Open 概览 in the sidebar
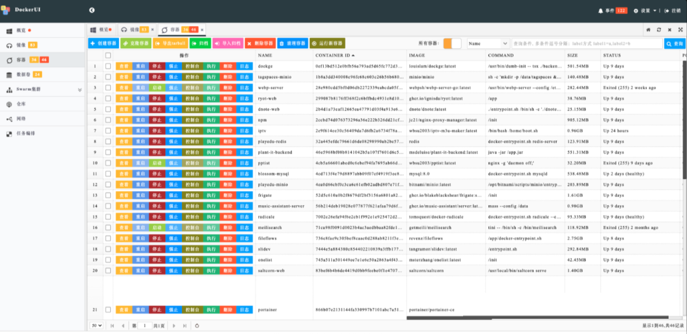The width and height of the screenshot is (687, 334). (43, 30)
